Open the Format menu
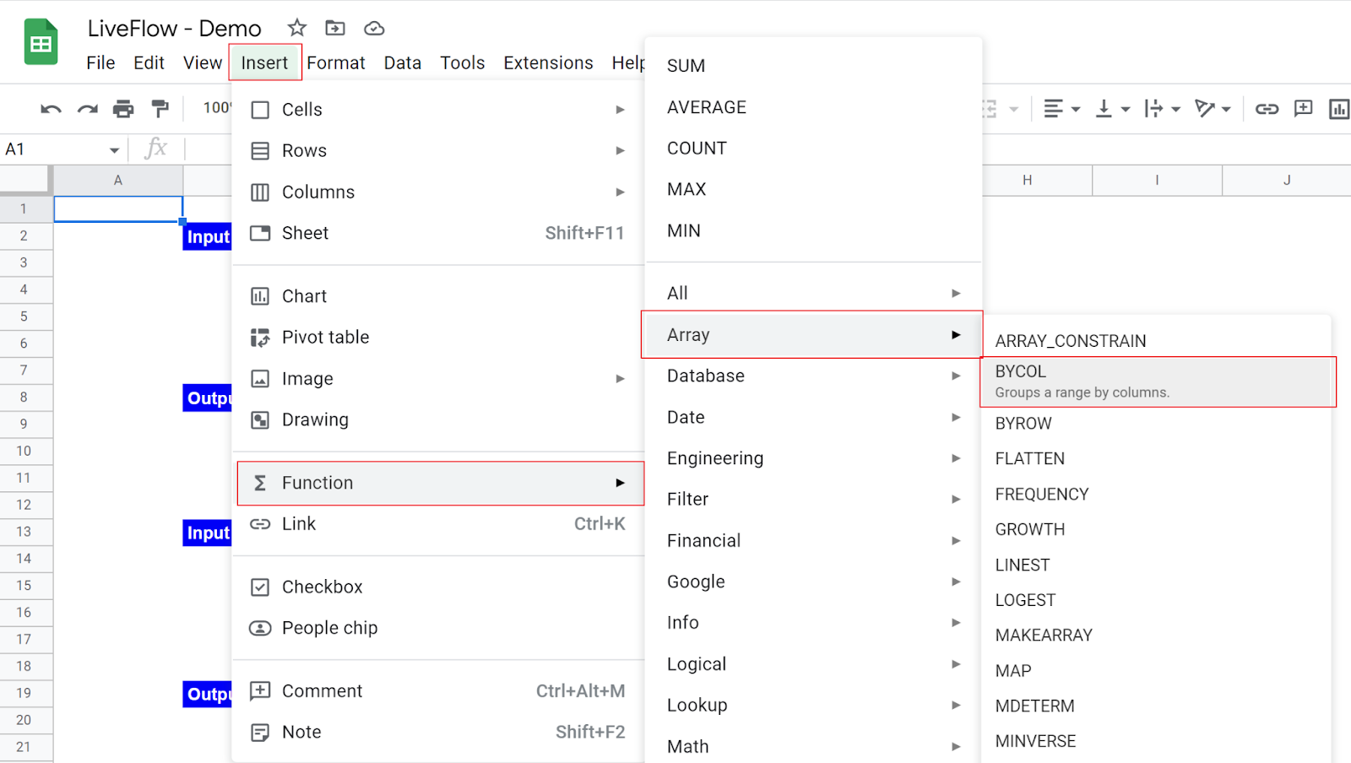Image resolution: width=1351 pixels, height=763 pixels. 336,62
